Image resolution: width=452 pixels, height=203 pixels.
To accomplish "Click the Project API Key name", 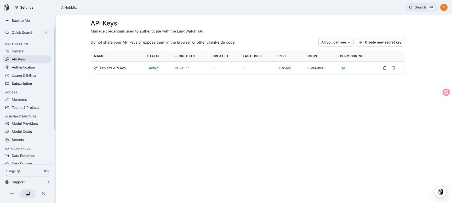I will (x=113, y=68).
